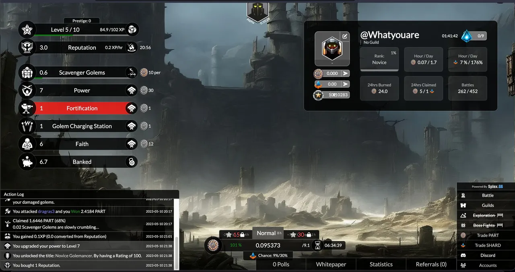Open the Statistics button

(x=381, y=264)
